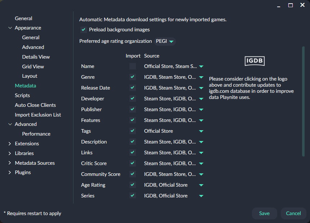Toggle Preload background images checkbox
This screenshot has width=310, height=223.
point(83,29)
